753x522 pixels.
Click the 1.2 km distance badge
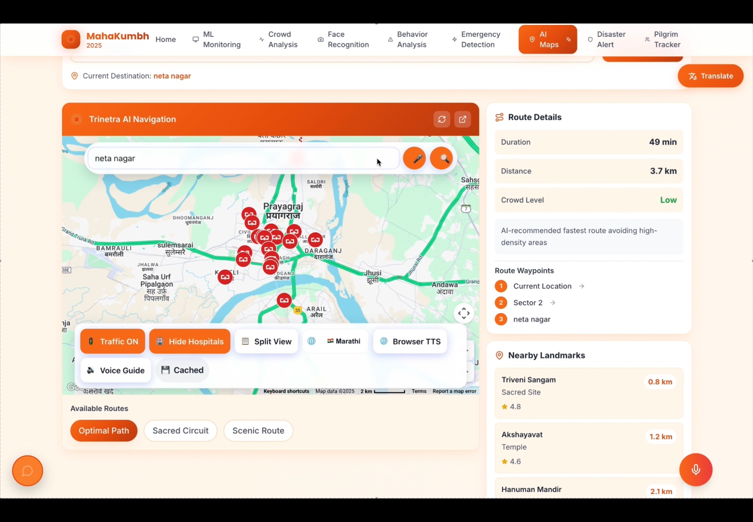pyautogui.click(x=661, y=436)
